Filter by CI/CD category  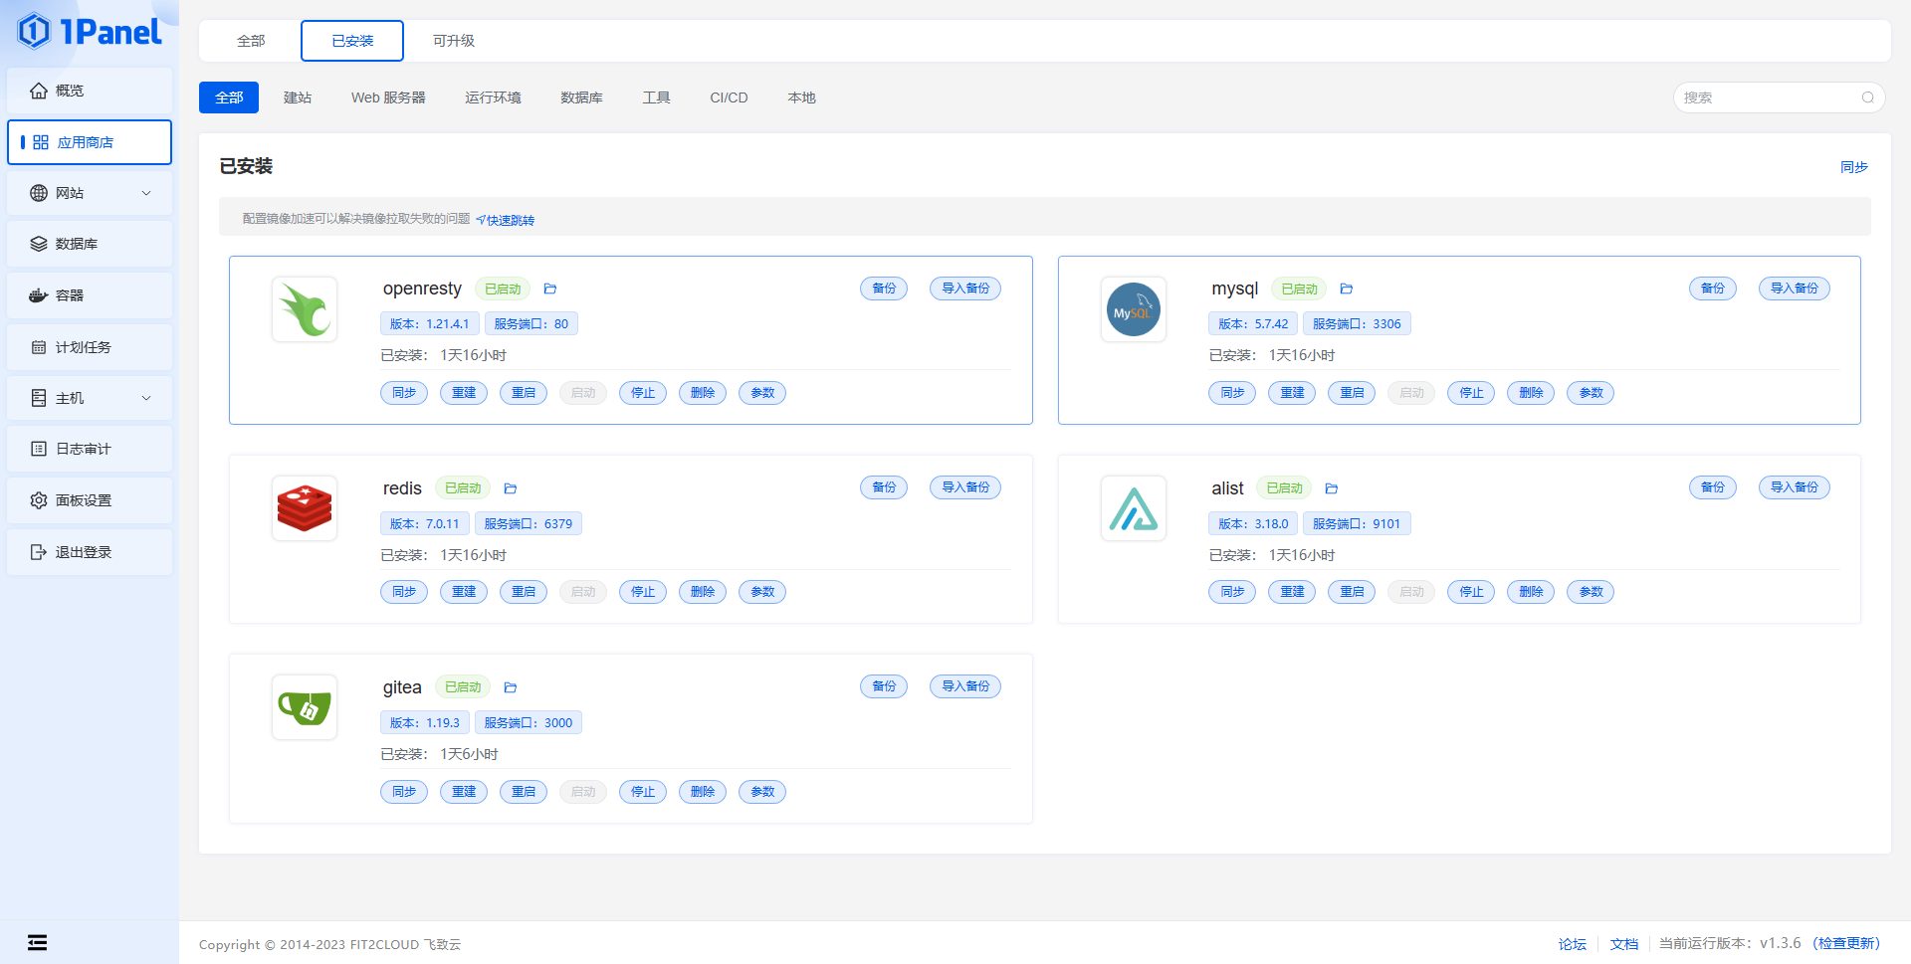coord(729,97)
